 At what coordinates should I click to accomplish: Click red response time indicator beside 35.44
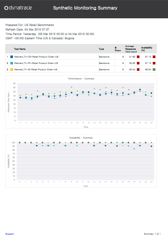(x=138, y=69)
